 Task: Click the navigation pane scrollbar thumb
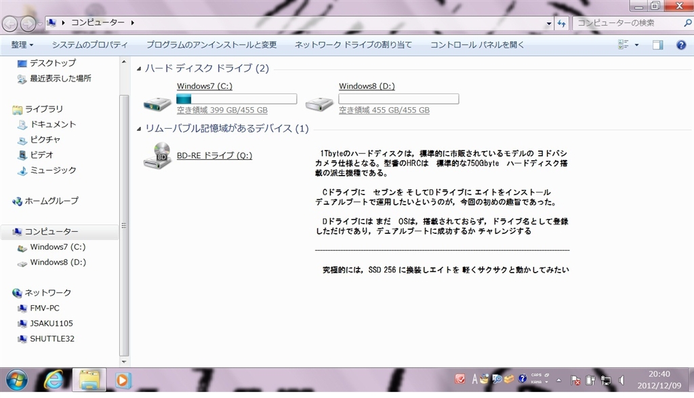click(124, 225)
